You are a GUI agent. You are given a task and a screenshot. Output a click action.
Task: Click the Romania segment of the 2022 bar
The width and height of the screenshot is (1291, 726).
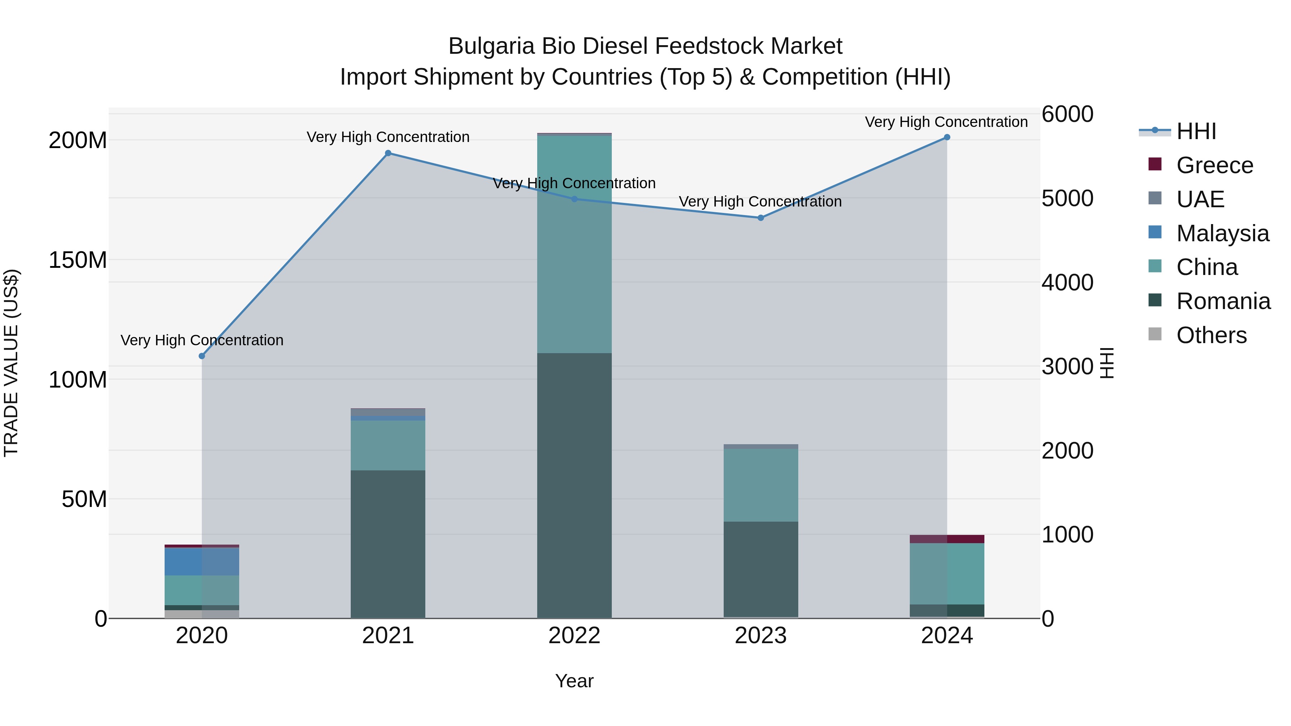574,485
